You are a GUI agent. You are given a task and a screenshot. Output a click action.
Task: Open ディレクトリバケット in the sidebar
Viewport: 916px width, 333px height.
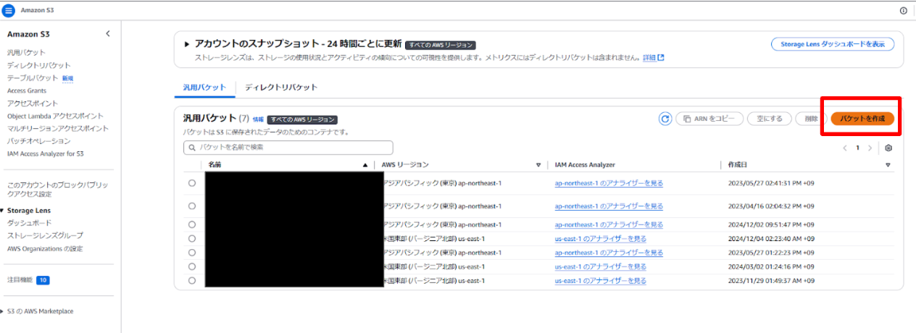tap(39, 65)
